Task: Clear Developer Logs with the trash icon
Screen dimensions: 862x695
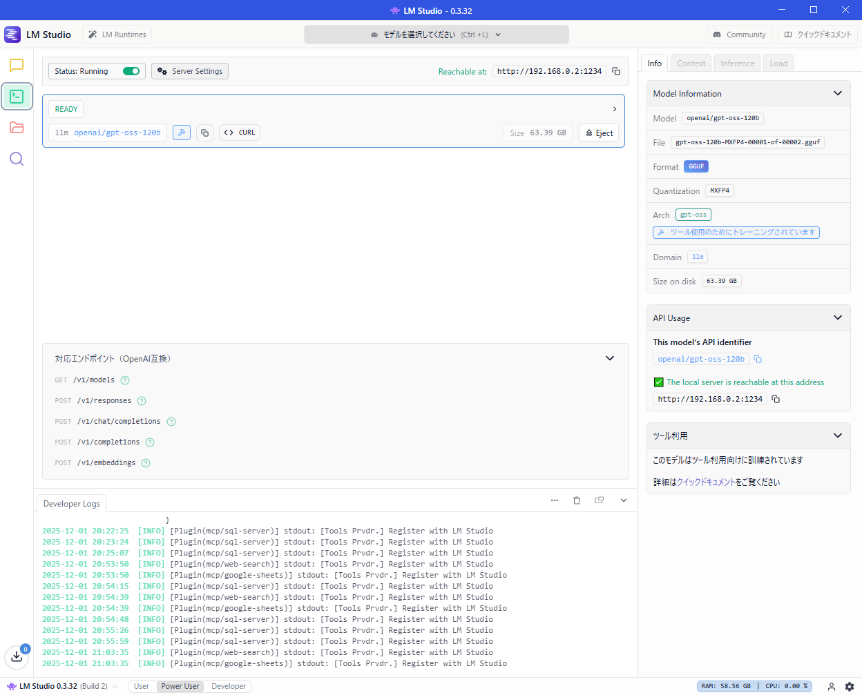Action: point(577,500)
